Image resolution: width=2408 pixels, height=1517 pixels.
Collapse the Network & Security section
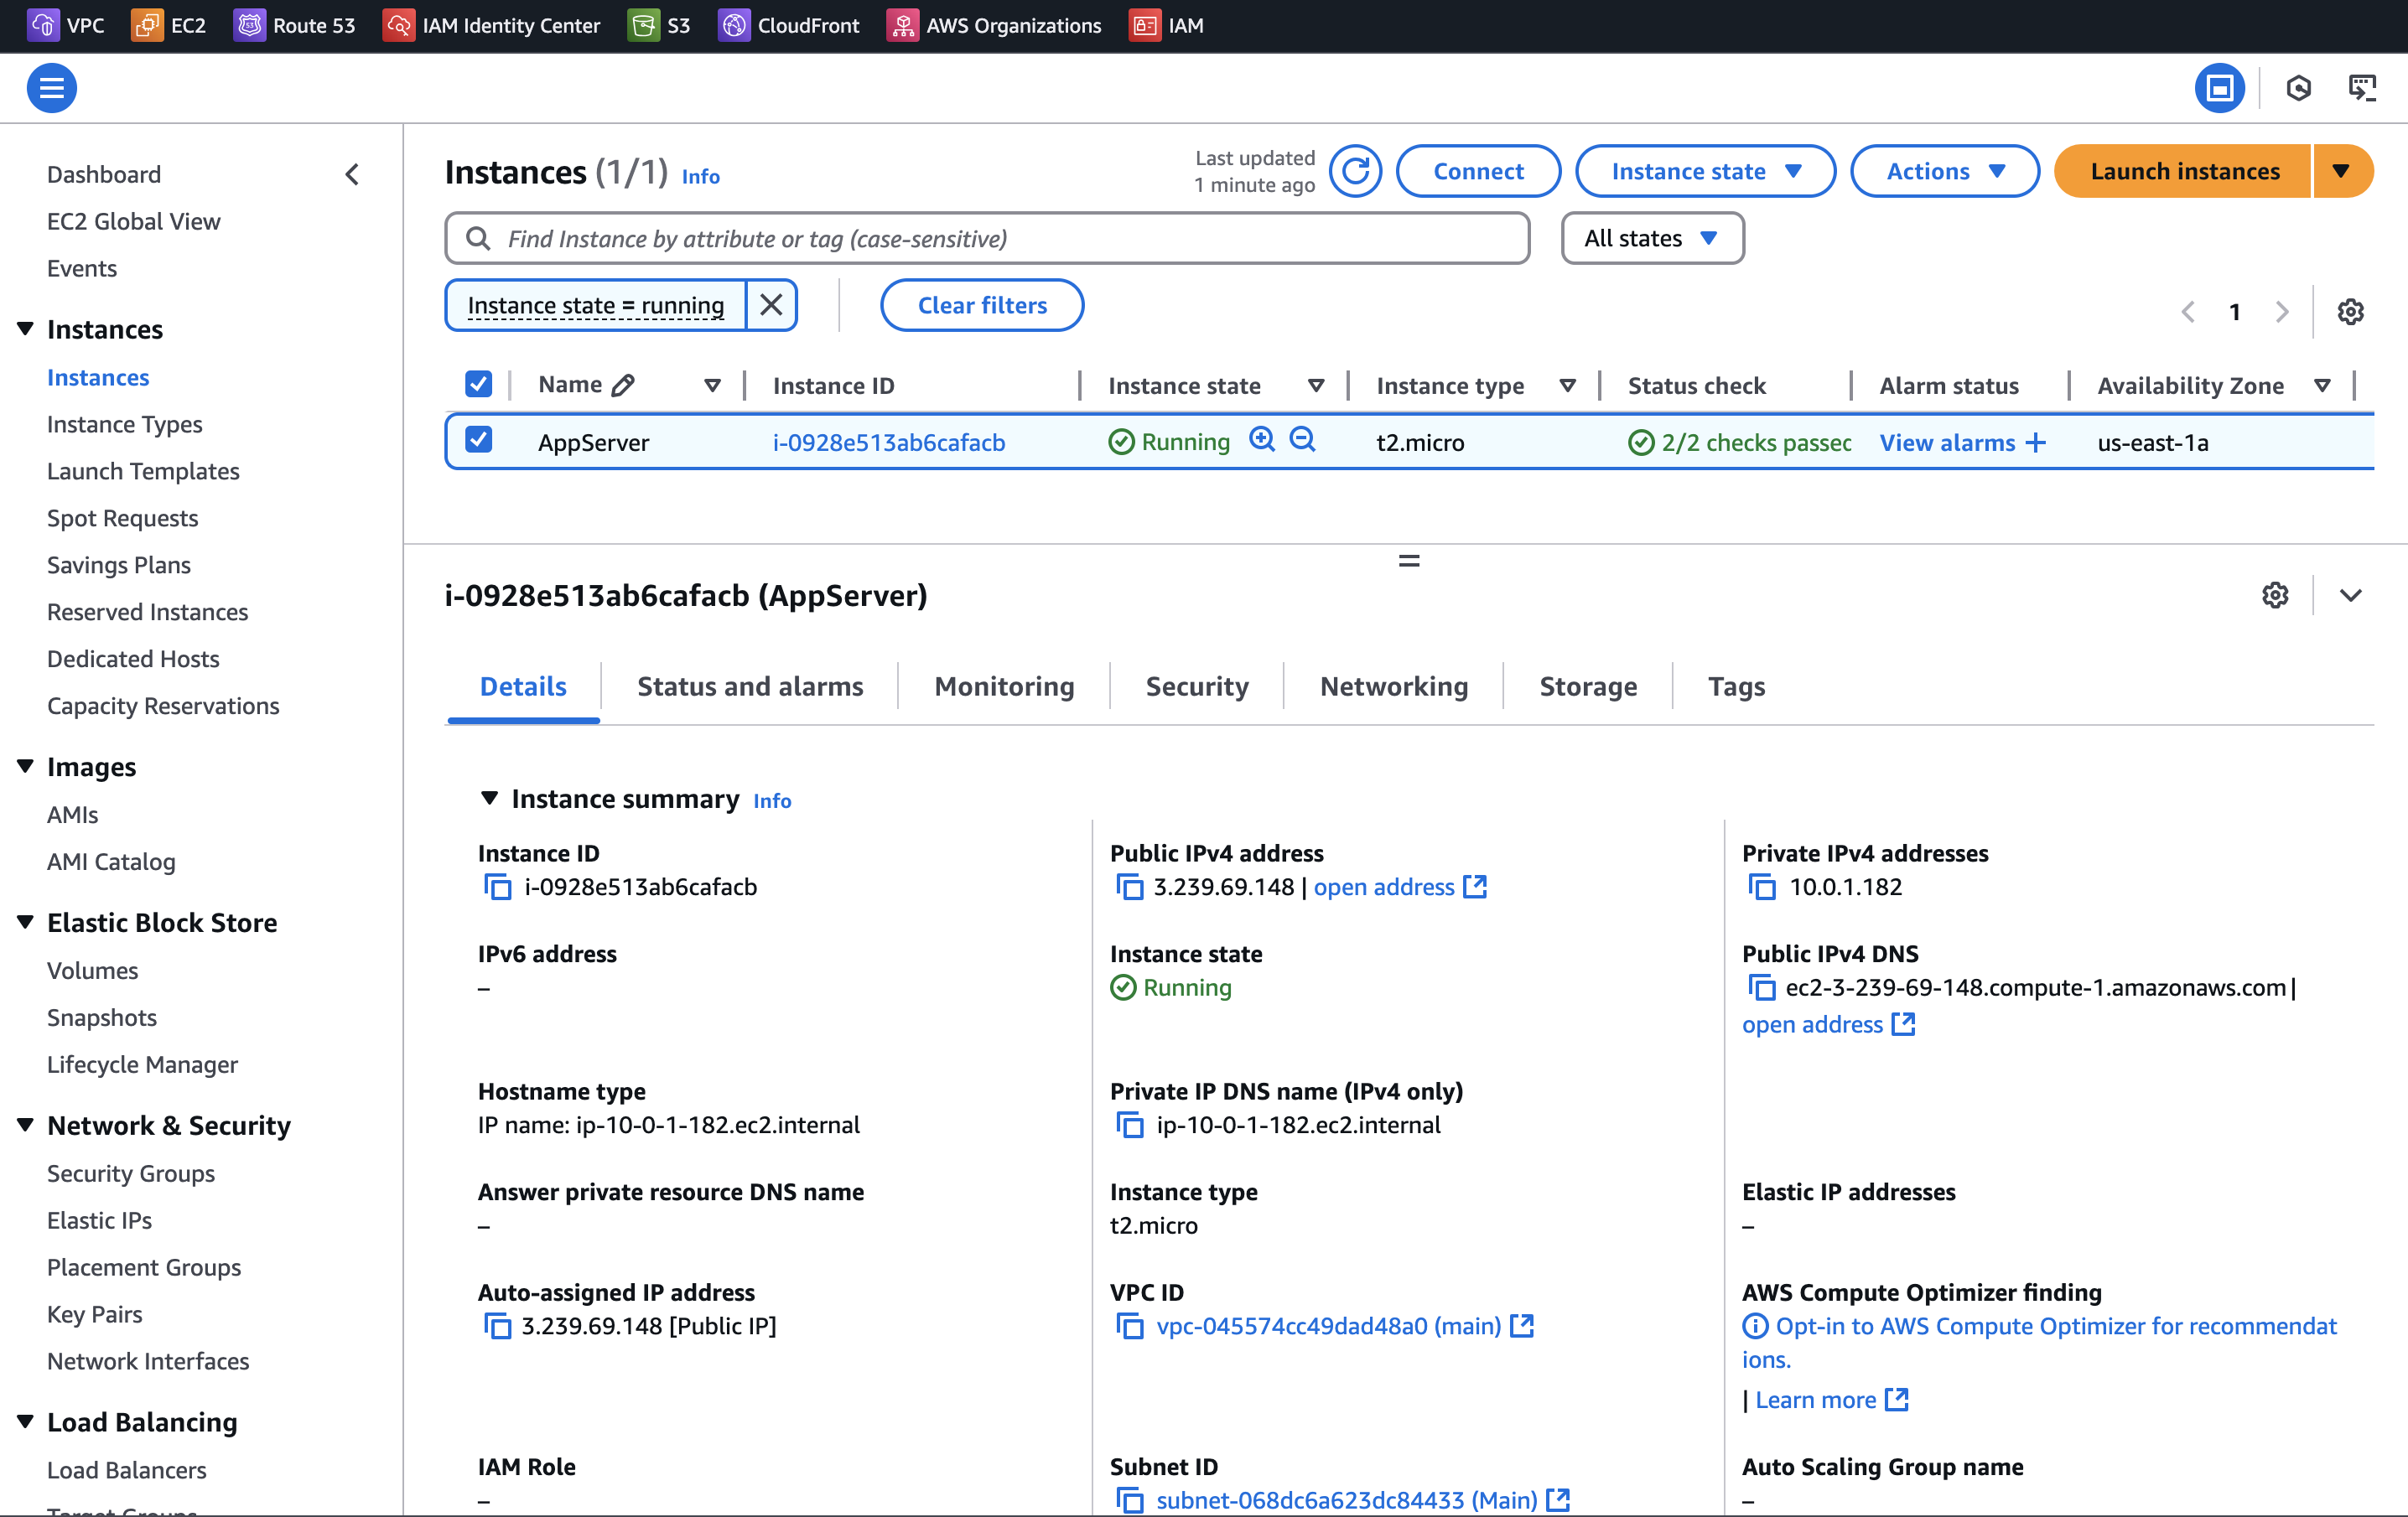pyautogui.click(x=26, y=1124)
